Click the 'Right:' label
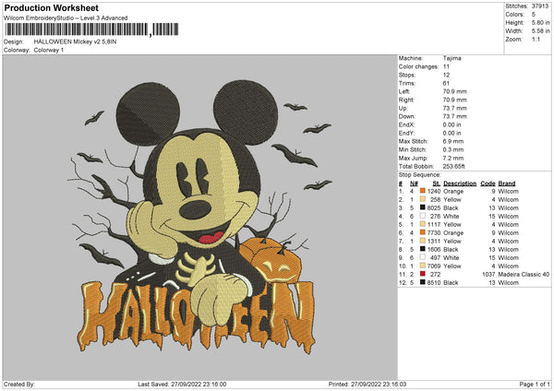The height and width of the screenshot is (391, 554). [406, 100]
